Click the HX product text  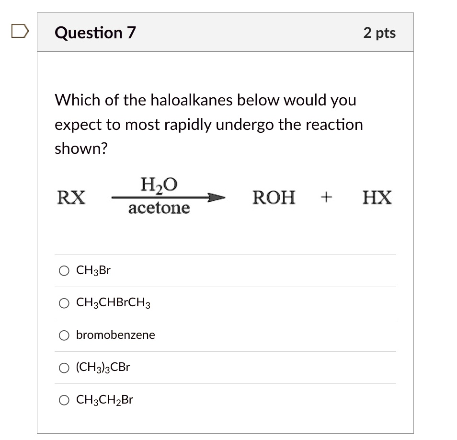click(377, 197)
